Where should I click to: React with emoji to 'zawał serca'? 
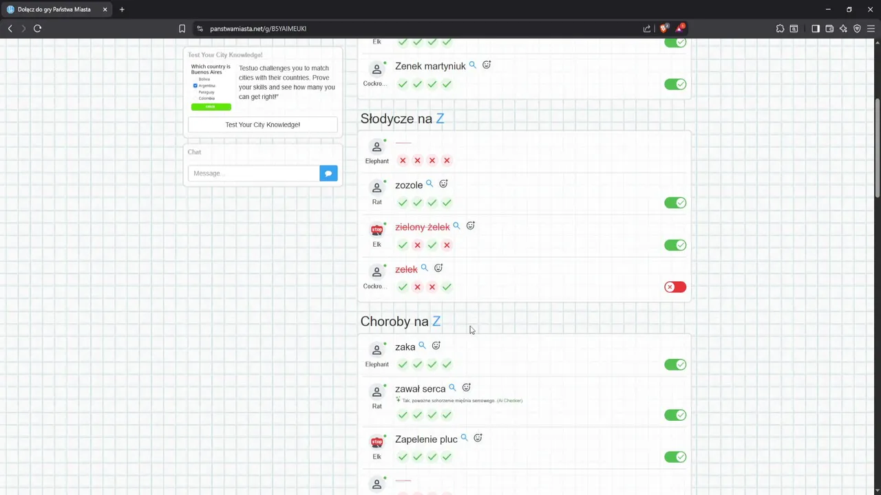coord(466,388)
